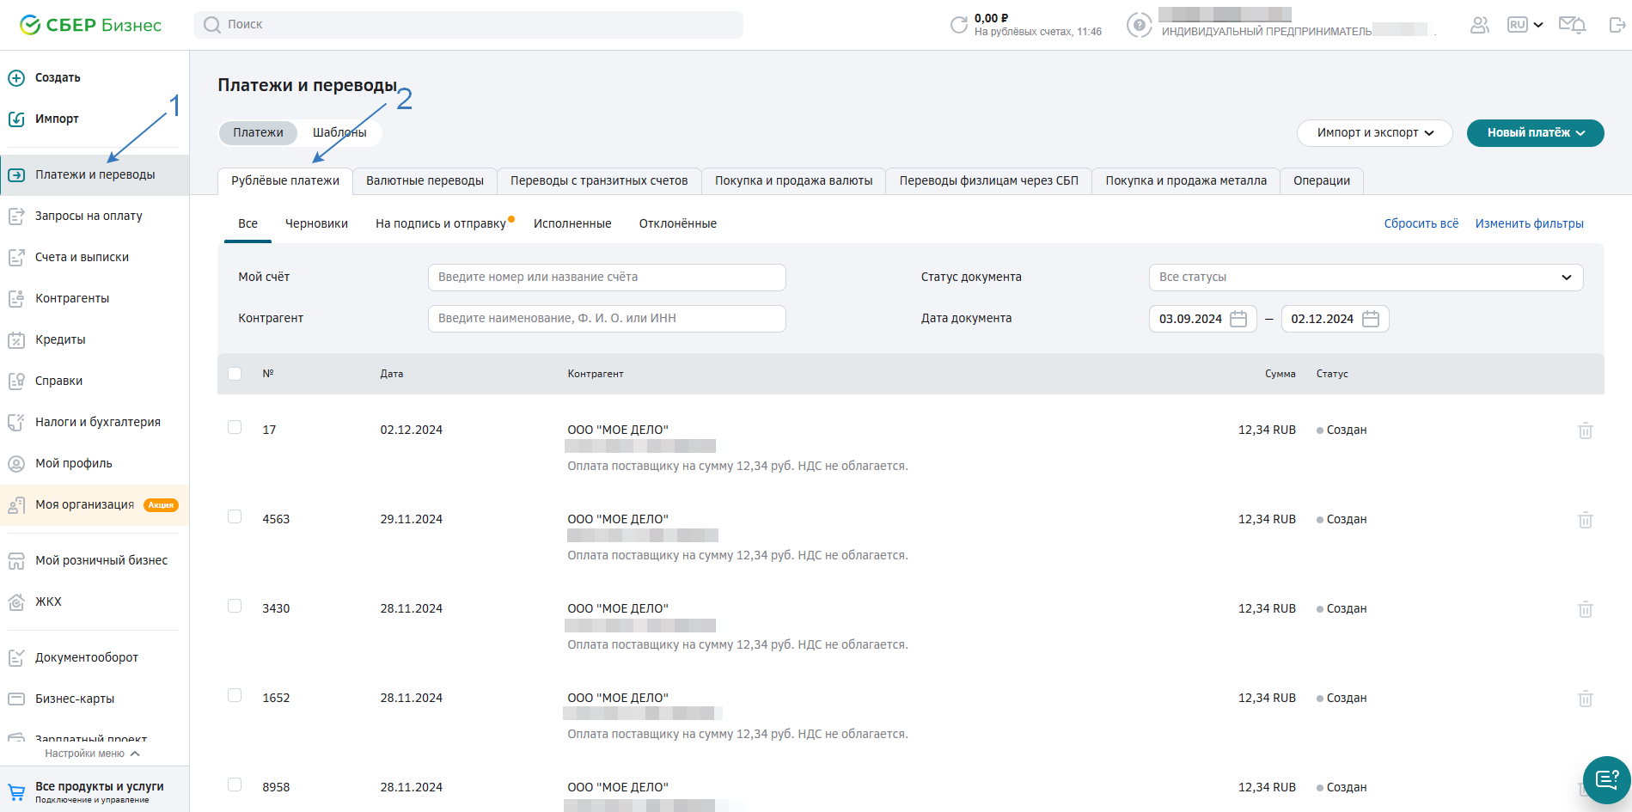Open the Валютные переводы tab
The width and height of the screenshot is (1632, 812).
tap(425, 181)
